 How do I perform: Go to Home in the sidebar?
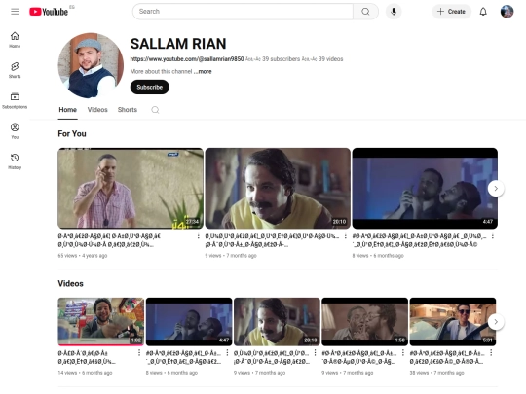pos(15,40)
